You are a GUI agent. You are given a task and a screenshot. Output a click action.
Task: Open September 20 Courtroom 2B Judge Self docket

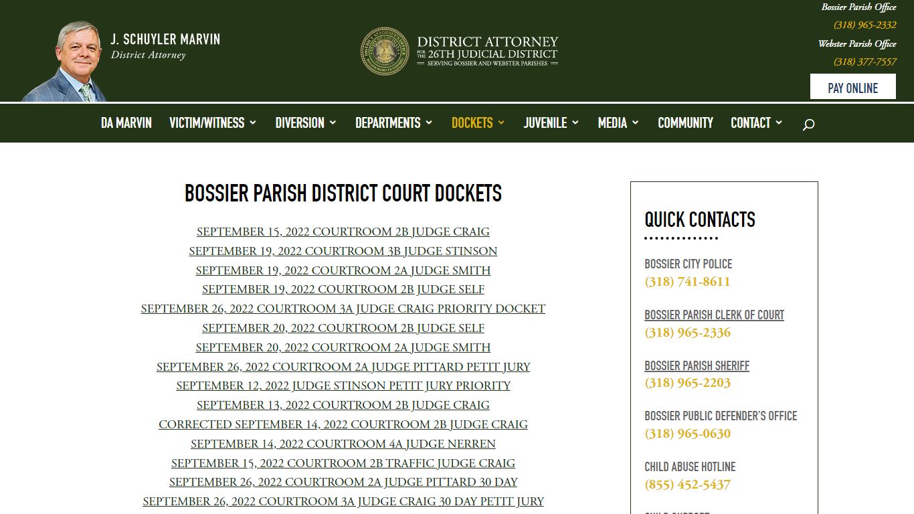click(x=343, y=328)
